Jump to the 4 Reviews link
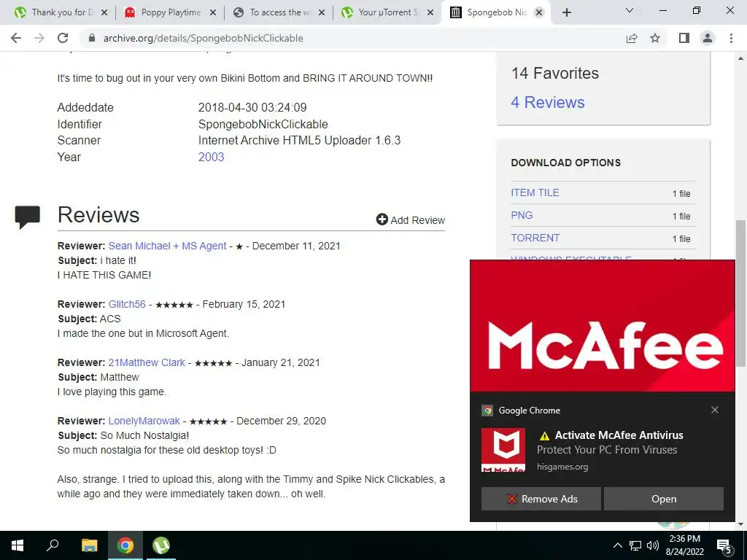 click(x=548, y=102)
